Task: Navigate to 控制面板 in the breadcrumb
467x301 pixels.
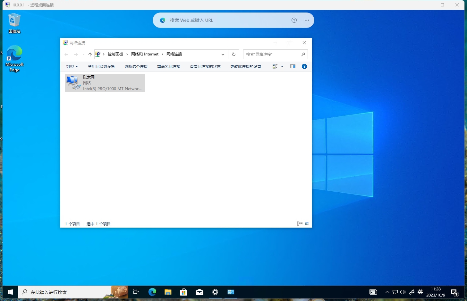Action: [115, 54]
